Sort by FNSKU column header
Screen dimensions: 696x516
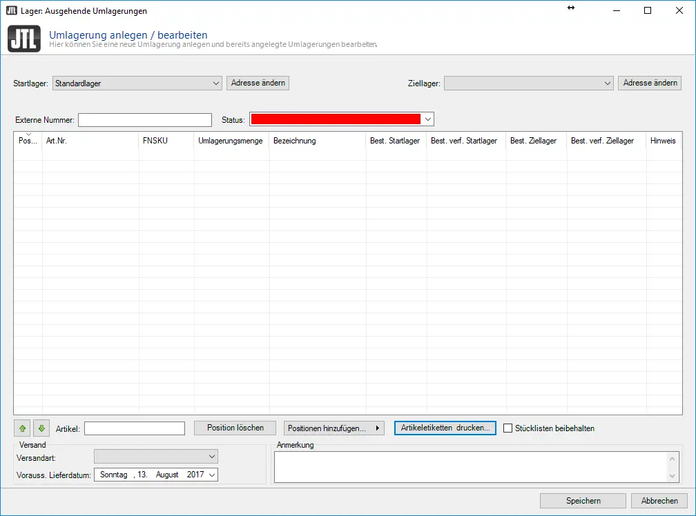(166, 141)
